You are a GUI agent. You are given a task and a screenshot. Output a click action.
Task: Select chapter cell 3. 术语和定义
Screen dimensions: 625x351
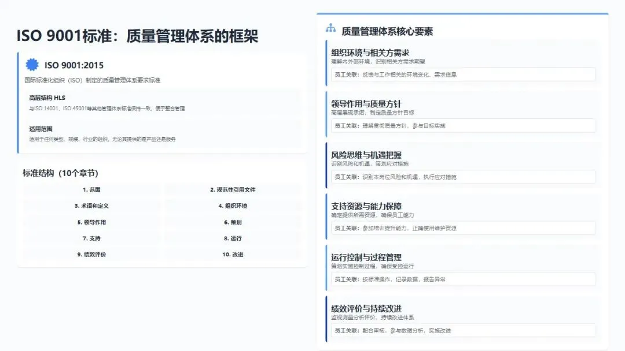click(x=91, y=206)
